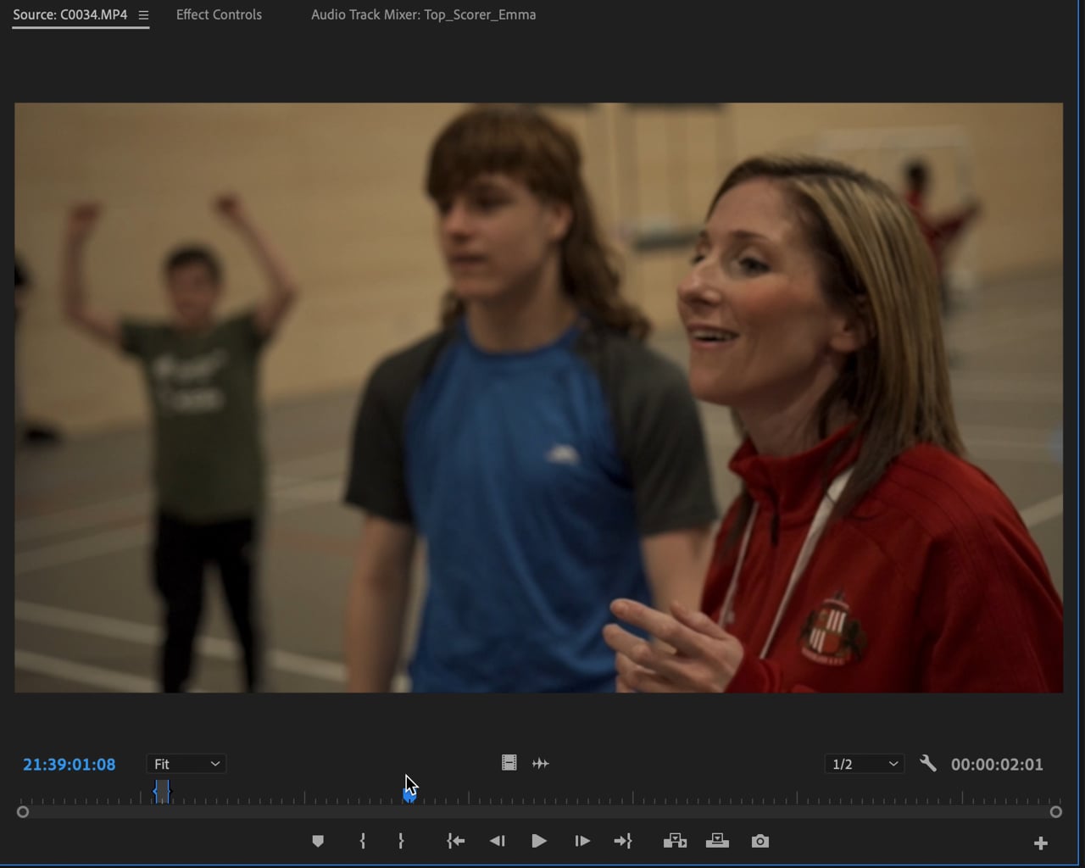Click the Add Marker button

(x=318, y=841)
